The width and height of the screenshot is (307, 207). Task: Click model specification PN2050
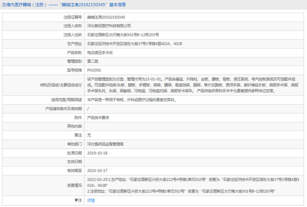(94, 70)
